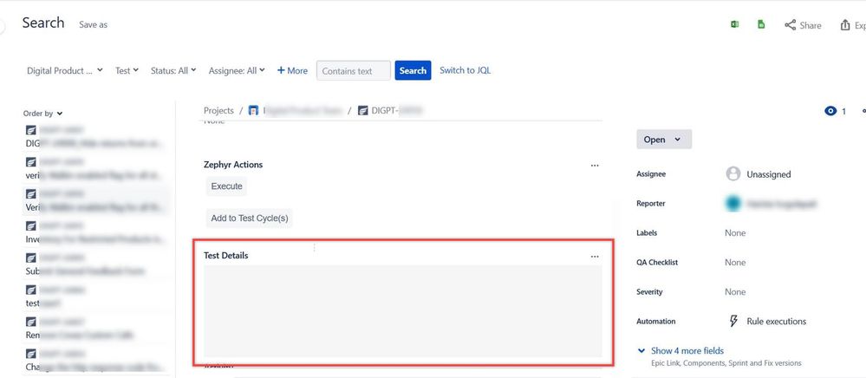This screenshot has height=378, width=866.
Task: Select the issue row starting 'DIG'
Action: click(96, 136)
